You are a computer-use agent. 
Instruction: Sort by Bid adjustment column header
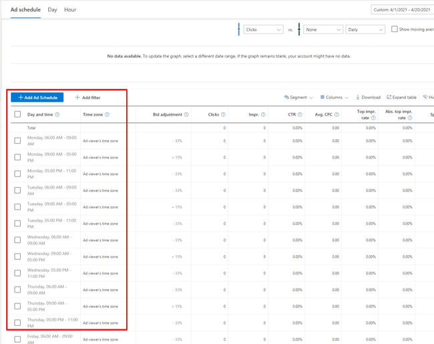168,114
